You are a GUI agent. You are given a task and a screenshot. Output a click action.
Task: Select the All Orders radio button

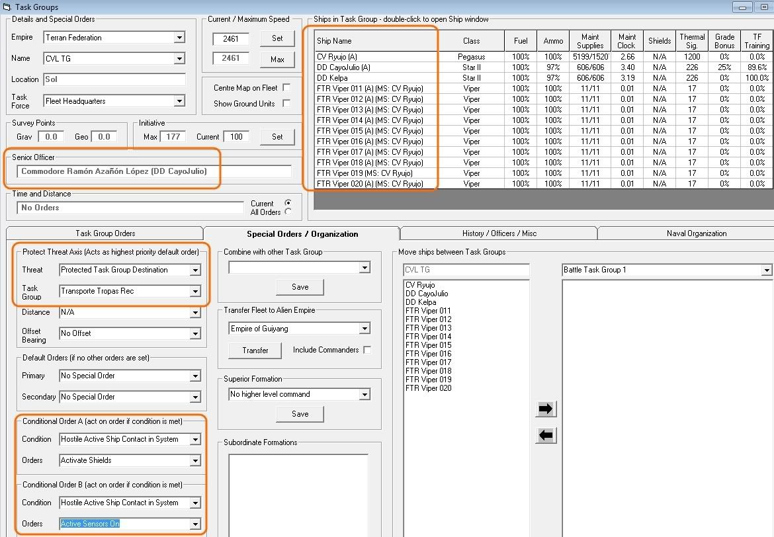[x=288, y=211]
